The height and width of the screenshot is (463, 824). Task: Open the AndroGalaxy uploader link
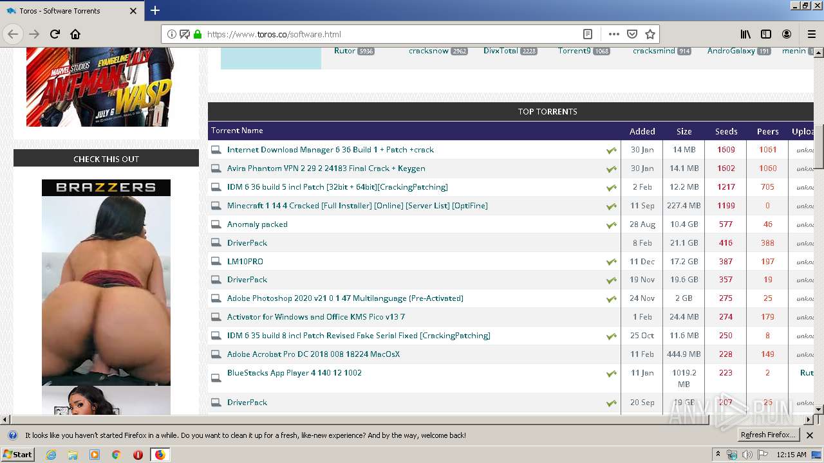[731, 51]
